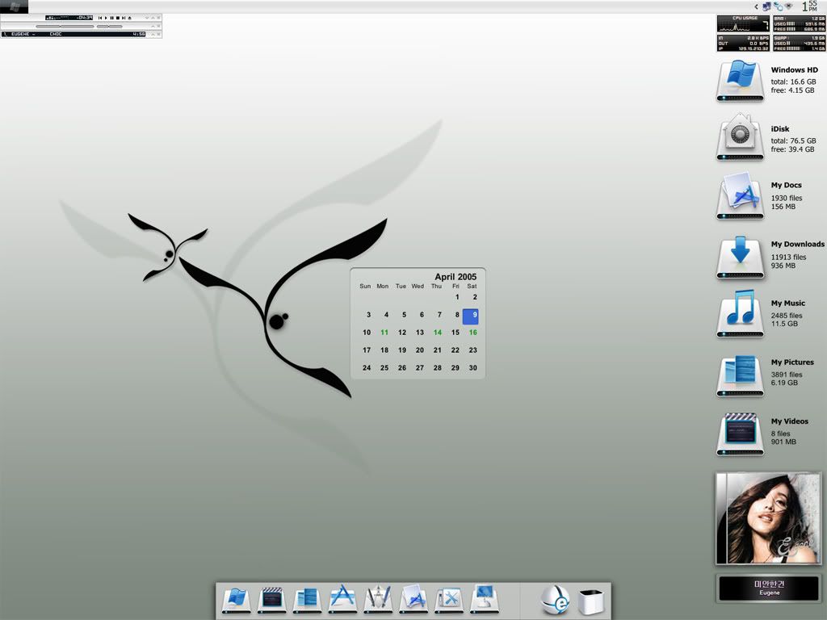Select green date 14 in the calendar
The image size is (827, 620).
pos(438,333)
